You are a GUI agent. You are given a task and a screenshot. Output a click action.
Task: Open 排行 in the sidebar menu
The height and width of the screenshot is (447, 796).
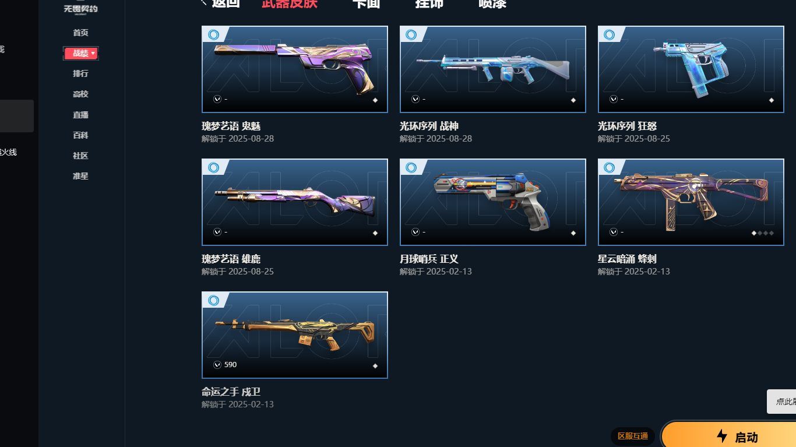[x=80, y=73]
